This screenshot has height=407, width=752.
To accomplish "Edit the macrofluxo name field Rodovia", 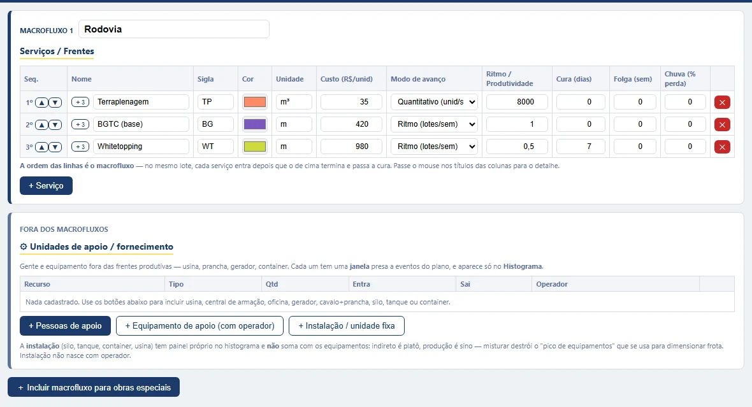I will (x=173, y=29).
